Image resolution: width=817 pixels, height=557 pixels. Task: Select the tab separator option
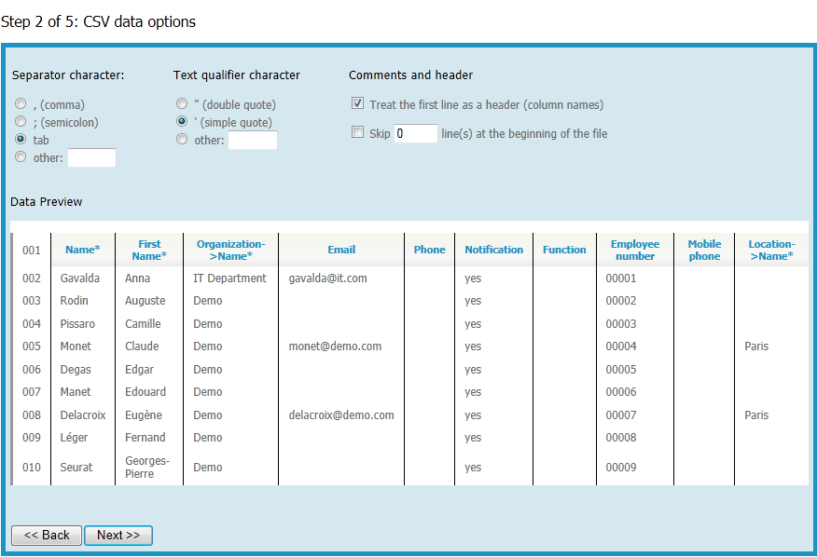pyautogui.click(x=20, y=139)
